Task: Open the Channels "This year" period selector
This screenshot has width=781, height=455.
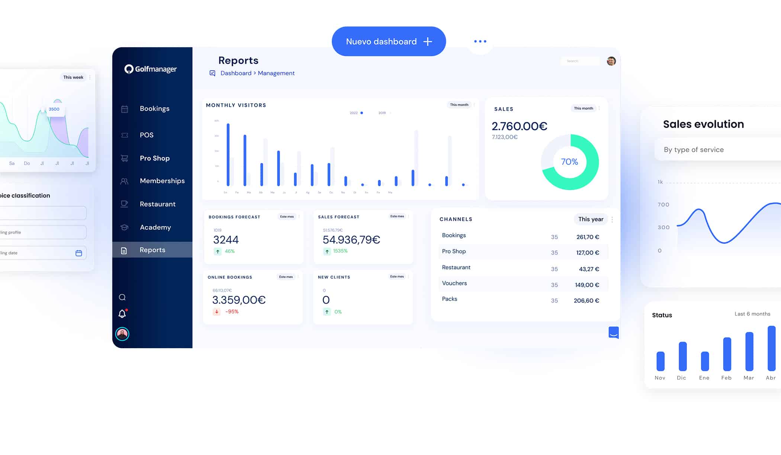Action: click(591, 219)
